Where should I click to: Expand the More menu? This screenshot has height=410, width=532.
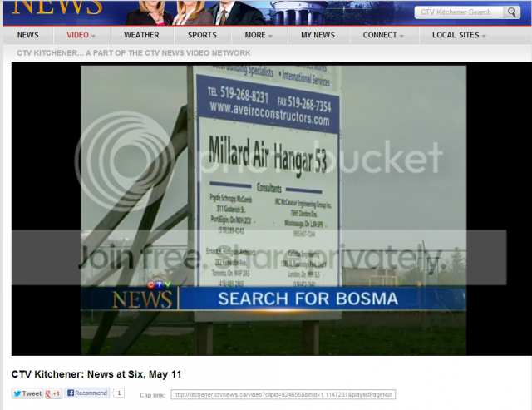[x=259, y=36]
